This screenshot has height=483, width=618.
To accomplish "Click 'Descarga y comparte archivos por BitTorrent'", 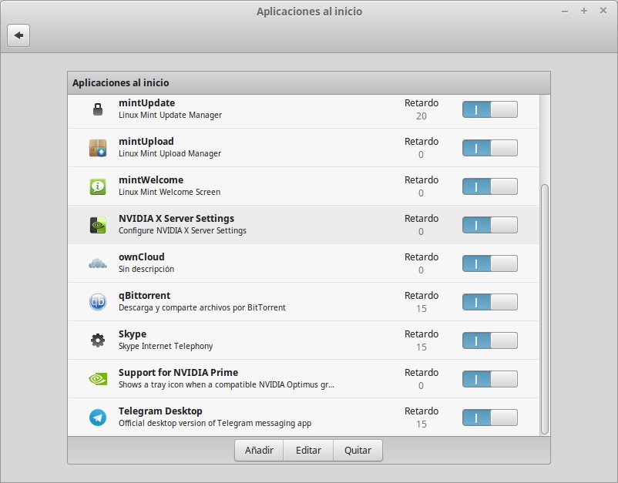I will (202, 307).
